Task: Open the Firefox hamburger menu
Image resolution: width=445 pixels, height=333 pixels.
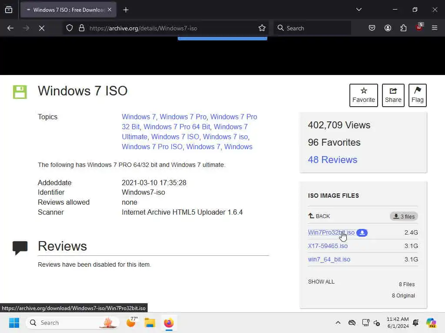Action: click(x=435, y=28)
